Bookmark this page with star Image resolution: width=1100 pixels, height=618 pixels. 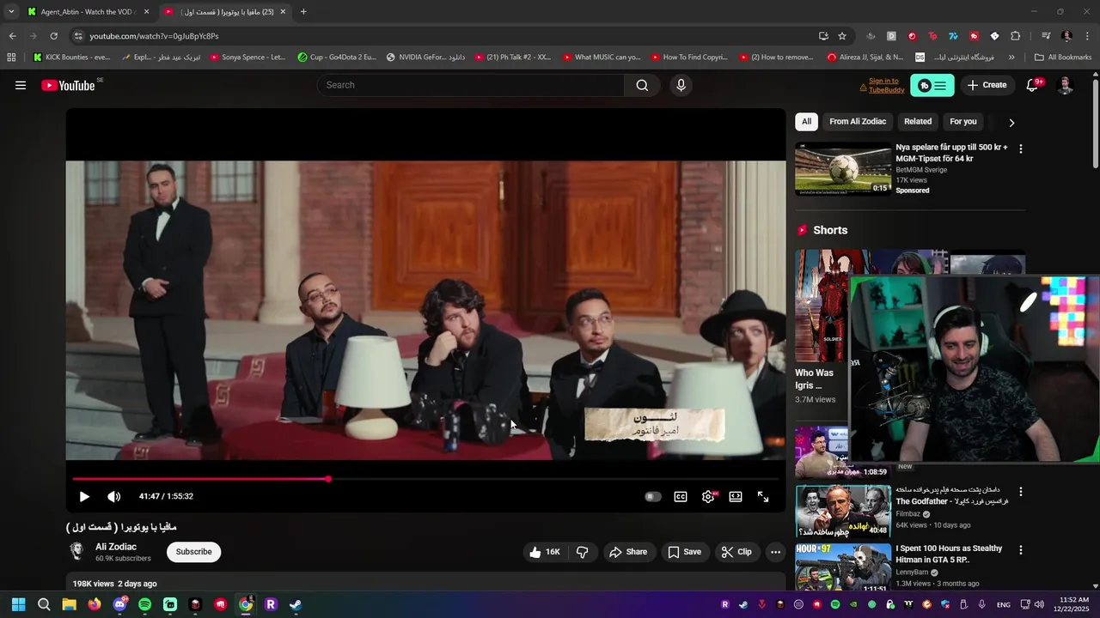point(842,36)
